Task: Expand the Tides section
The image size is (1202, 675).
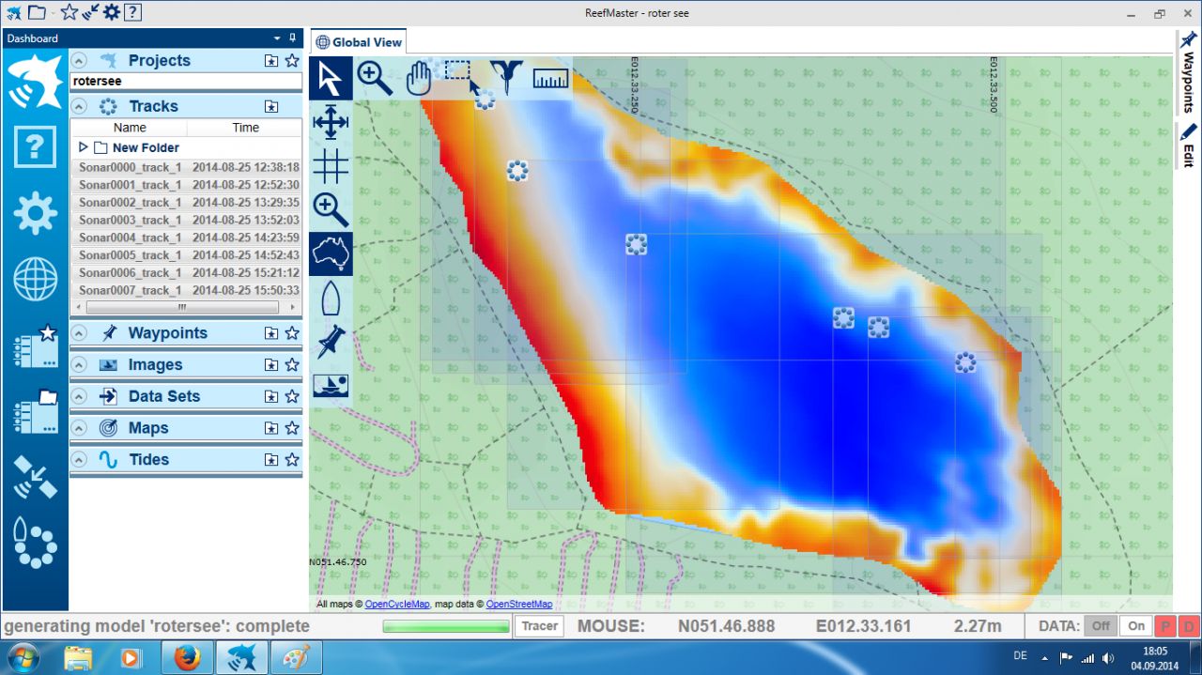Action: click(x=80, y=460)
